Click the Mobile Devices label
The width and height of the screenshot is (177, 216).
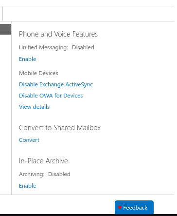pyautogui.click(x=38, y=73)
